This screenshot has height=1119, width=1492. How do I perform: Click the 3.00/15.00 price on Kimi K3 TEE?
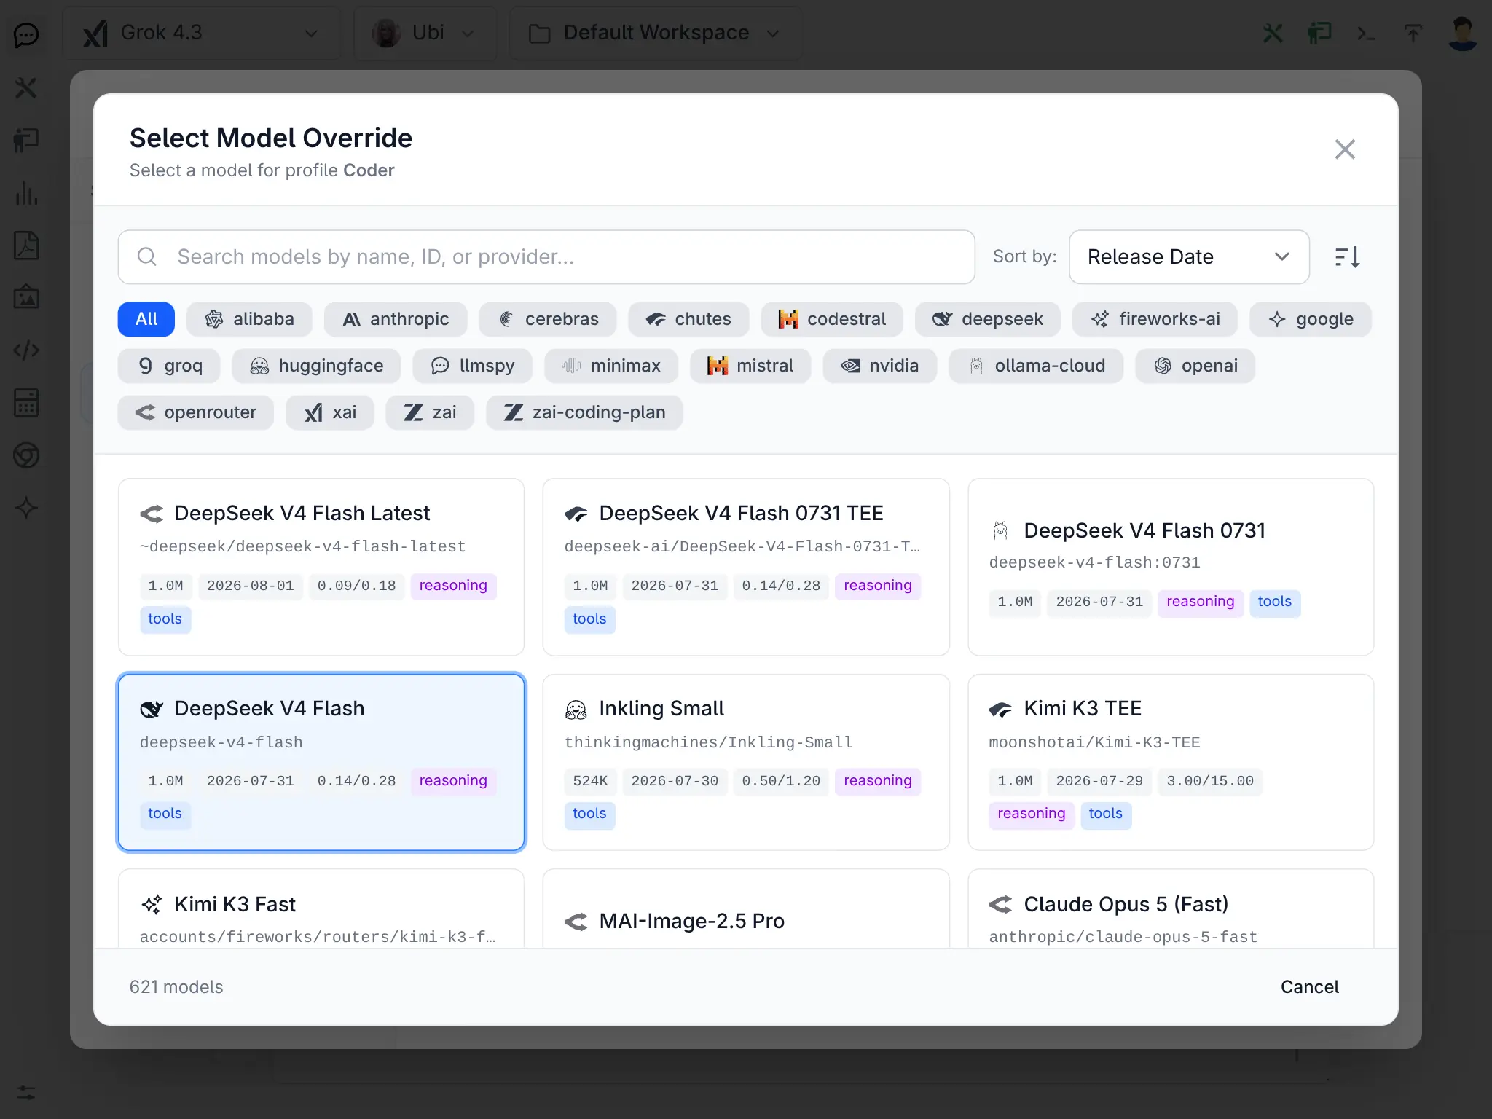(x=1210, y=781)
